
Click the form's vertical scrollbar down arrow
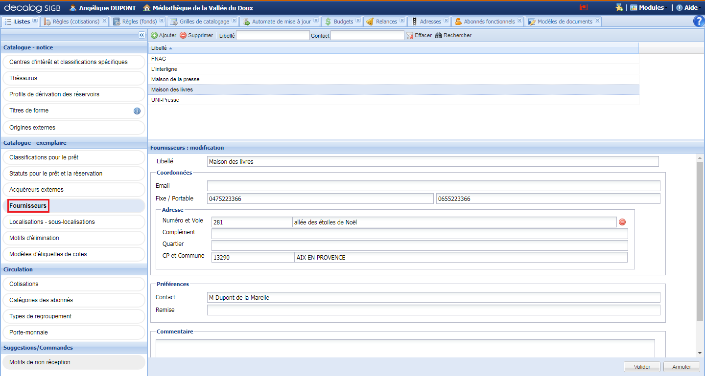pos(700,353)
